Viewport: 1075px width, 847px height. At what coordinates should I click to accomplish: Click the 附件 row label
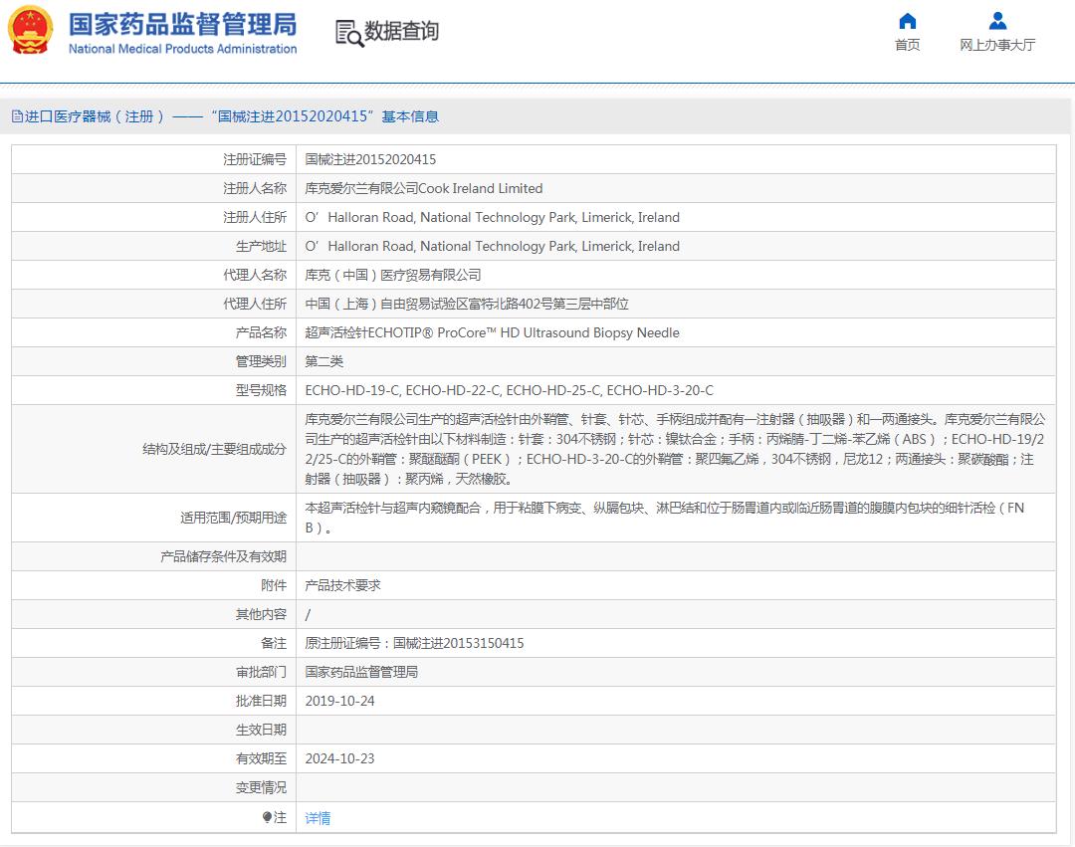coord(274,585)
